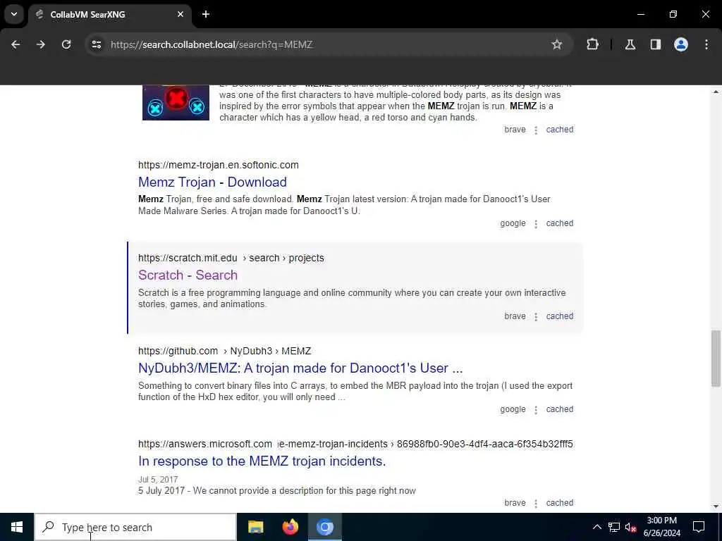Open NyDubh3/MEMZ GitHub result
Image resolution: width=722 pixels, height=541 pixels.
tap(300, 368)
